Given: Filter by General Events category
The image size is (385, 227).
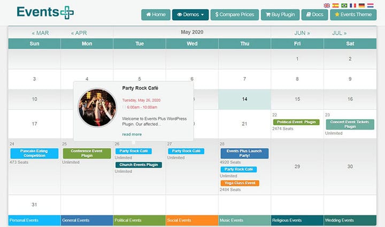Looking at the screenshot, I should [x=87, y=221].
